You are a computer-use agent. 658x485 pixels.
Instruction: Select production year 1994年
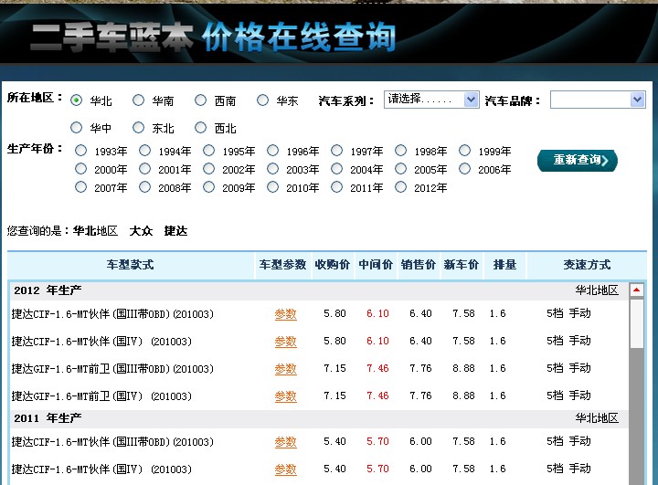click(x=144, y=151)
